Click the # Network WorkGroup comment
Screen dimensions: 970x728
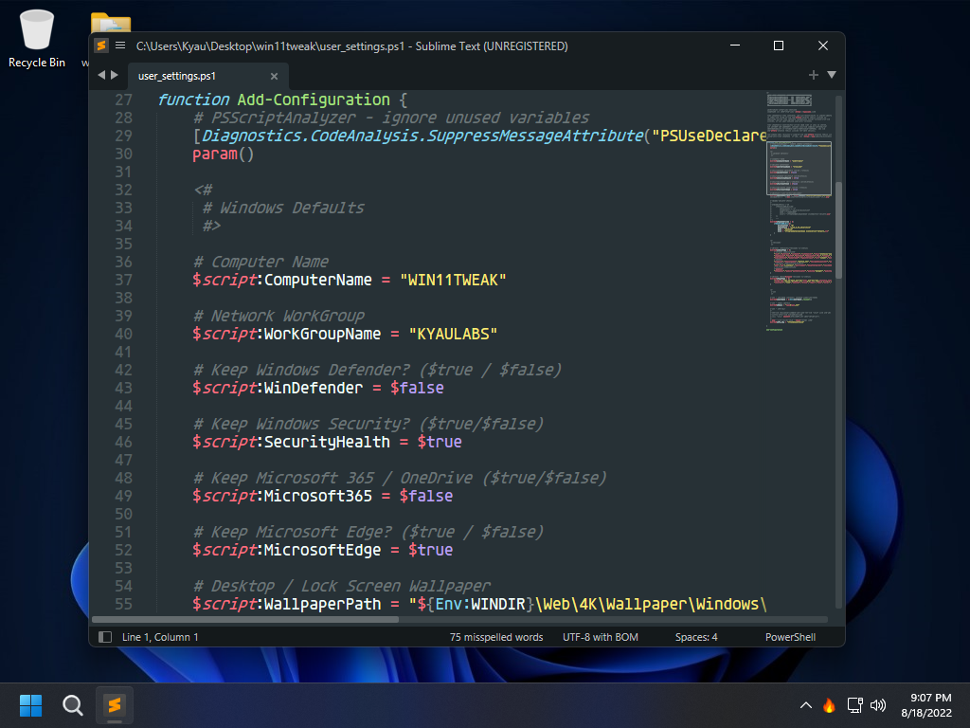(x=278, y=316)
